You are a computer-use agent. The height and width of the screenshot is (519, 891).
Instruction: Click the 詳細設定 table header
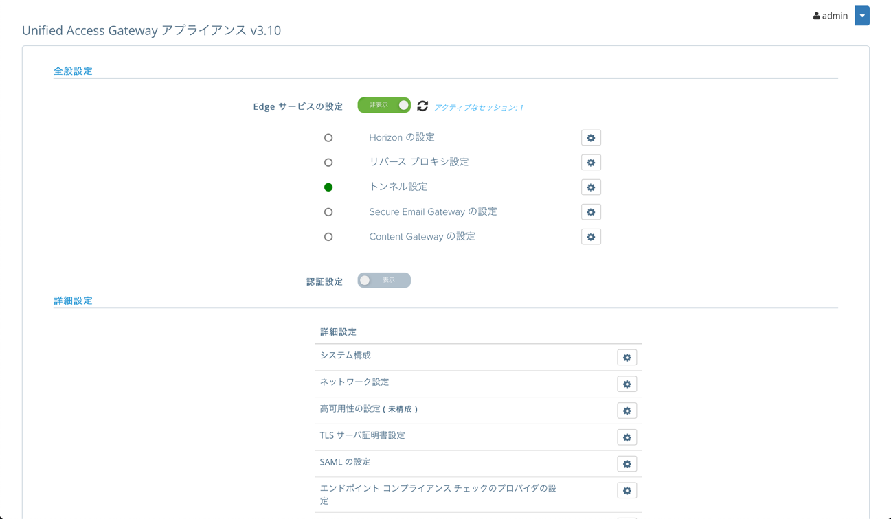[338, 332]
